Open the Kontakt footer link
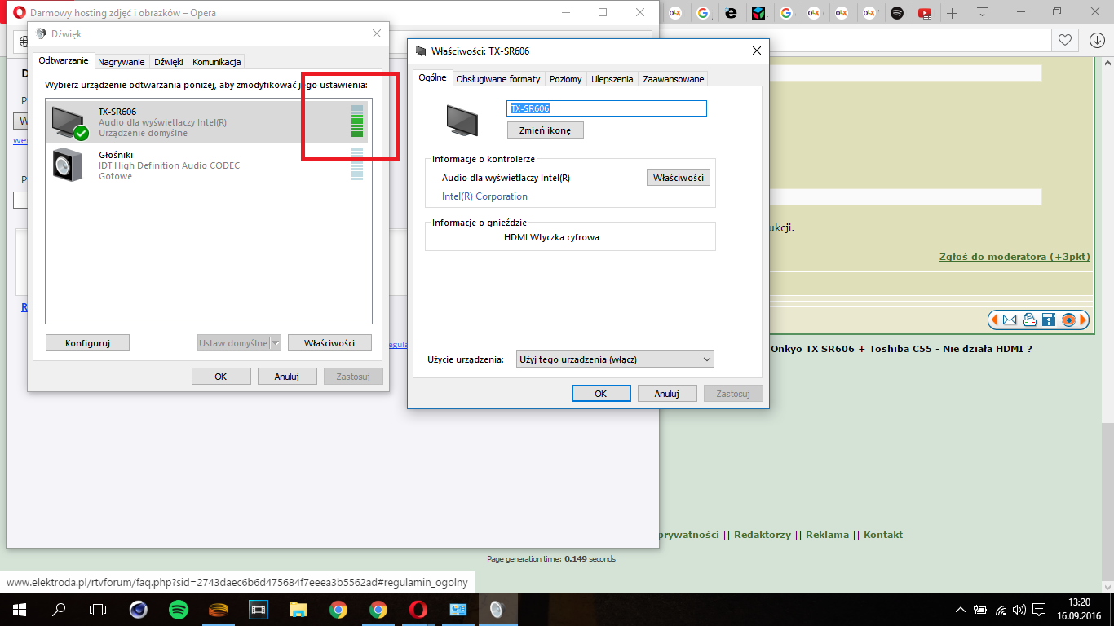 tap(883, 535)
